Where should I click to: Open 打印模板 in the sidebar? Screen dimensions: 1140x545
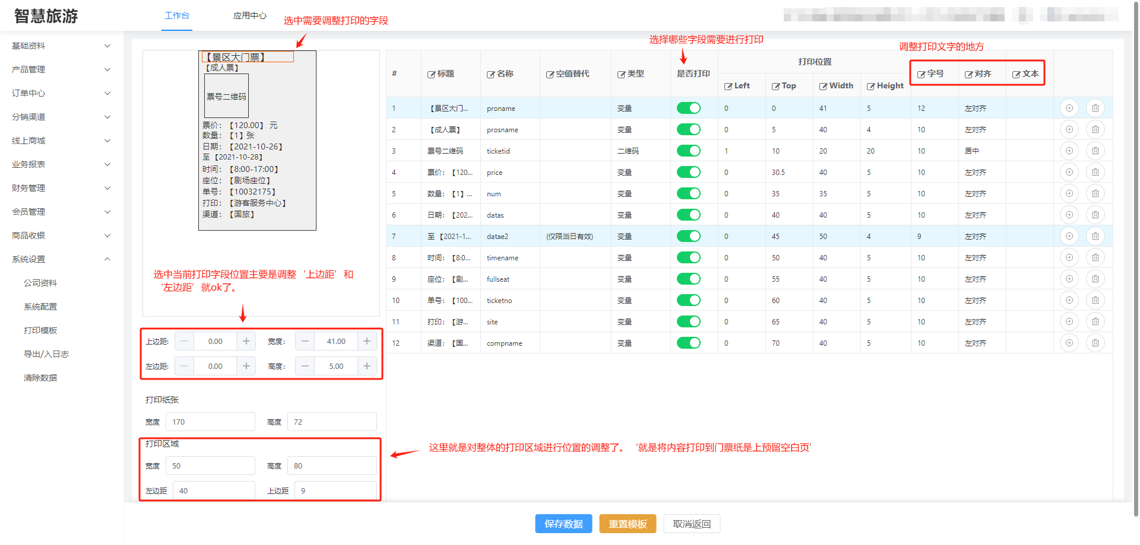40,330
